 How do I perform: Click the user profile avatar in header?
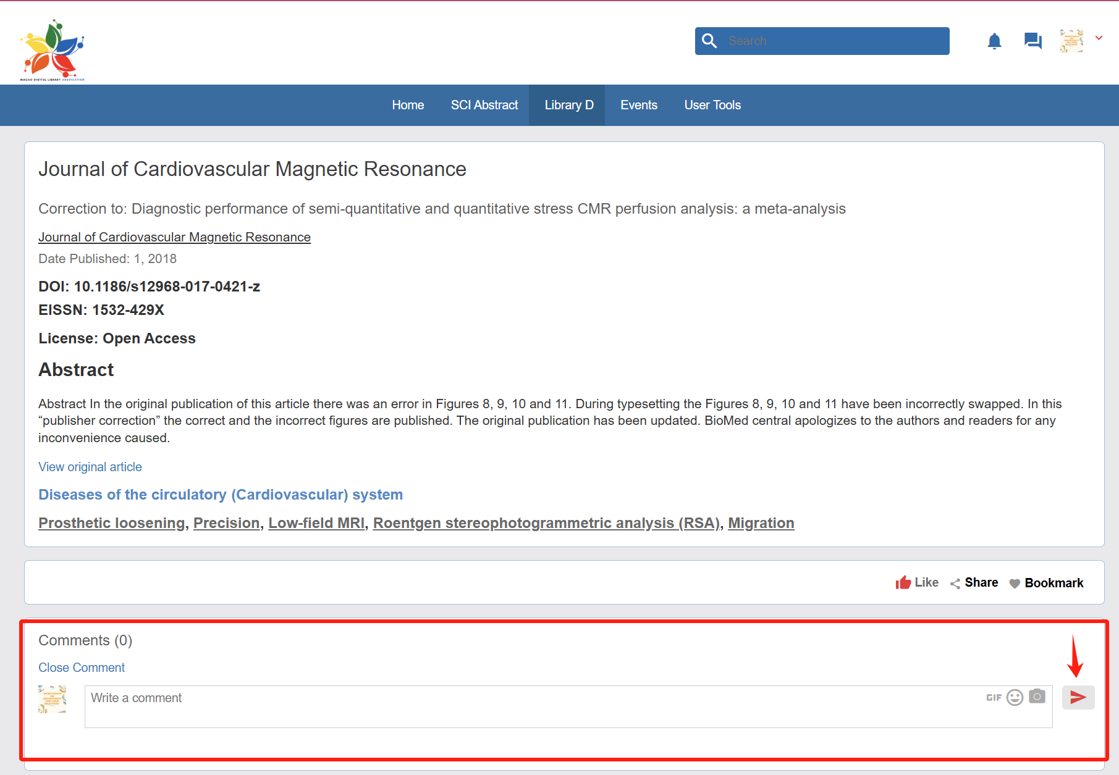click(1071, 41)
